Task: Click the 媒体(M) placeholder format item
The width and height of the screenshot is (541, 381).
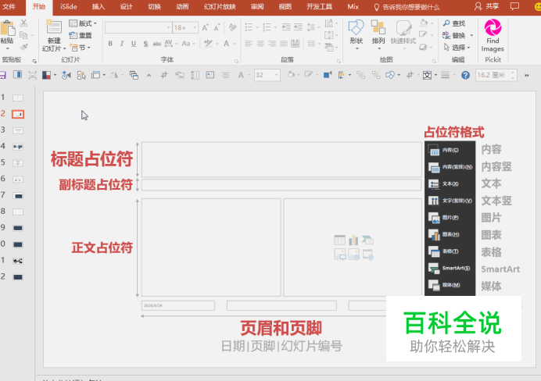Action: click(450, 285)
